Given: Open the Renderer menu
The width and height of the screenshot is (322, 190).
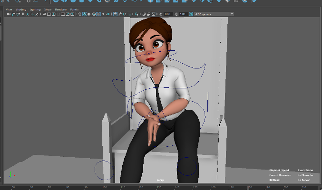Looking at the screenshot, I should pos(61,9).
